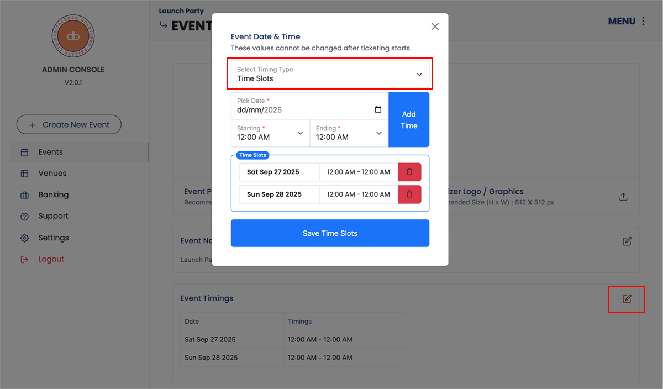Image resolution: width=663 pixels, height=389 pixels.
Task: Open the three-dot MENU icon
Action: [x=643, y=21]
